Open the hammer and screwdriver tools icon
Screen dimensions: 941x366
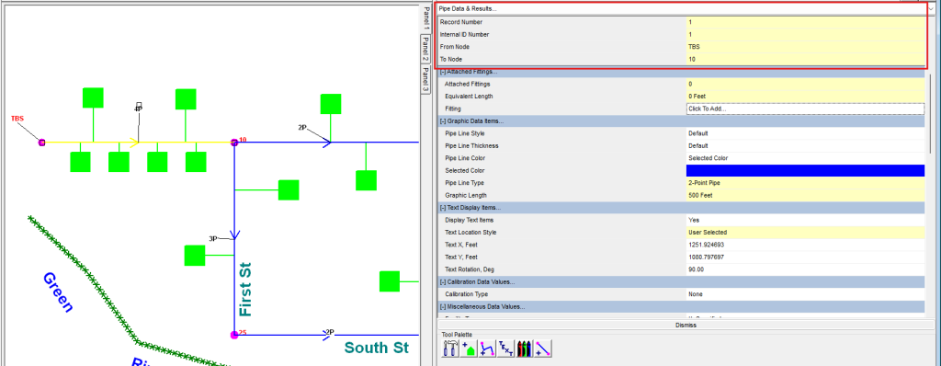[450, 348]
